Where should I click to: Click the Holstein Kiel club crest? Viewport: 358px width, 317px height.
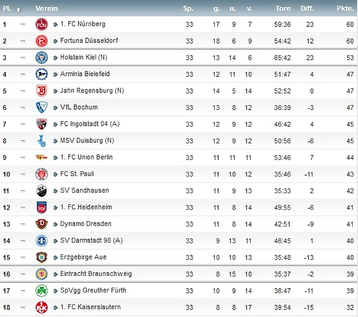click(41, 58)
